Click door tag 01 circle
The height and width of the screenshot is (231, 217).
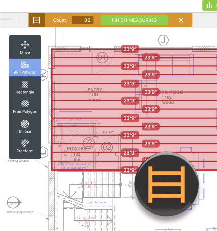pos(102,58)
